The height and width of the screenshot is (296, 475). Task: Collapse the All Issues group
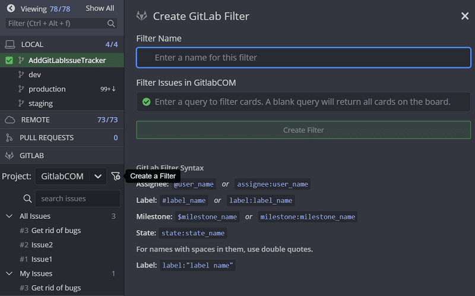click(x=9, y=216)
